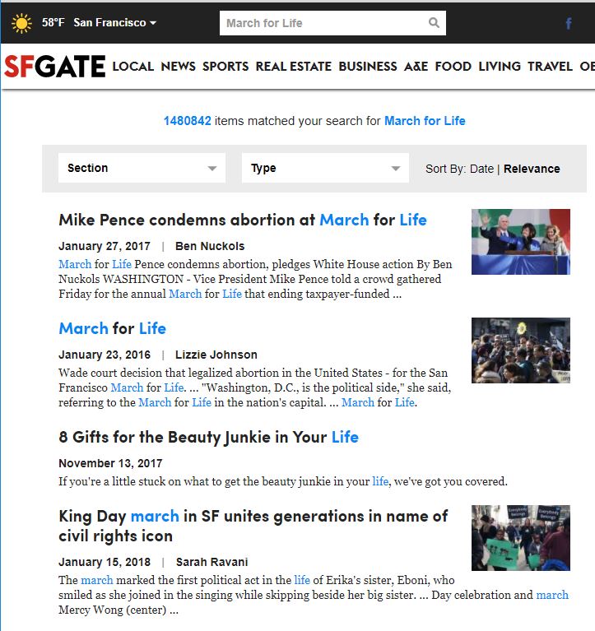Click the sun weather icon
This screenshot has height=631, width=595.
21,23
